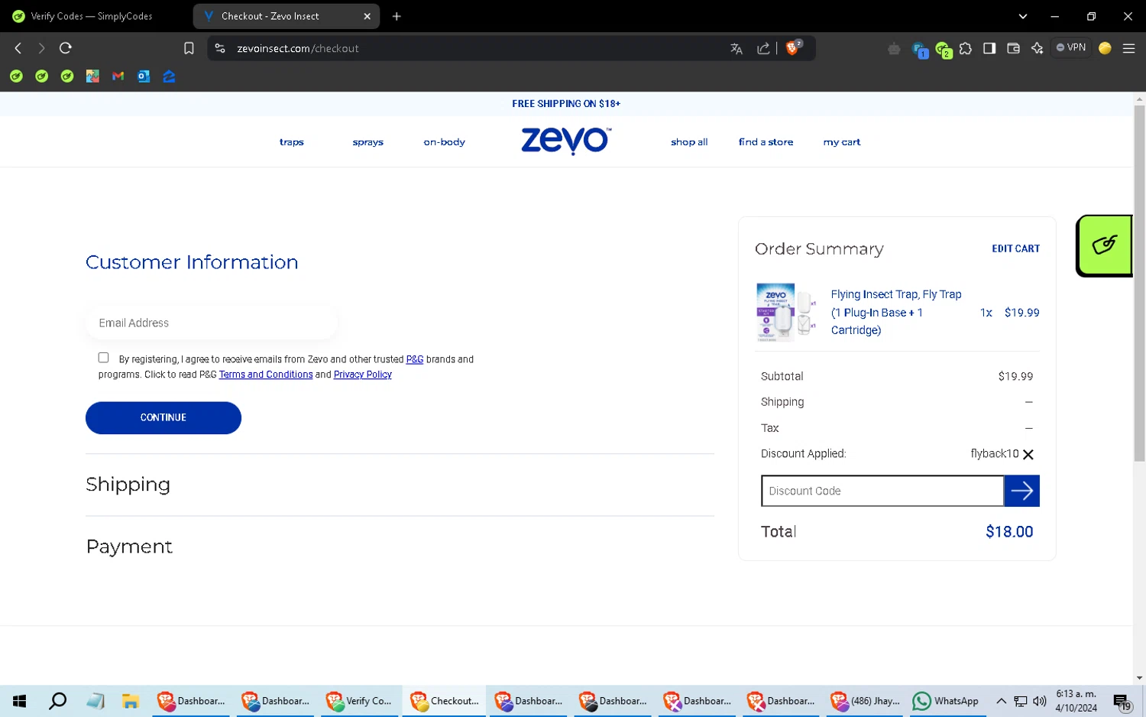Screen dimensions: 1146x717
Task: Open Windows taskbar search
Action: pyautogui.click(x=57, y=701)
